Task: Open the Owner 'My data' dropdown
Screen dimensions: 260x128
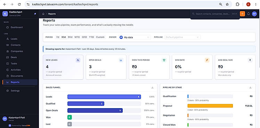Action: [x=135, y=37]
